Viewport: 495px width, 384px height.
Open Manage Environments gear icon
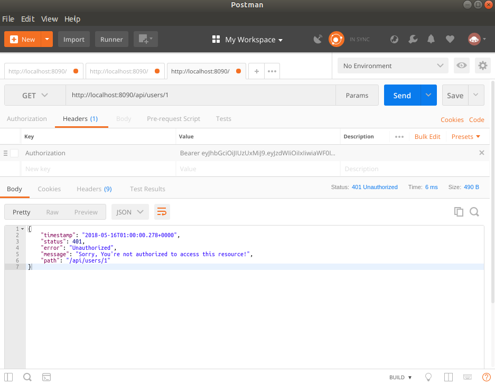(x=483, y=65)
